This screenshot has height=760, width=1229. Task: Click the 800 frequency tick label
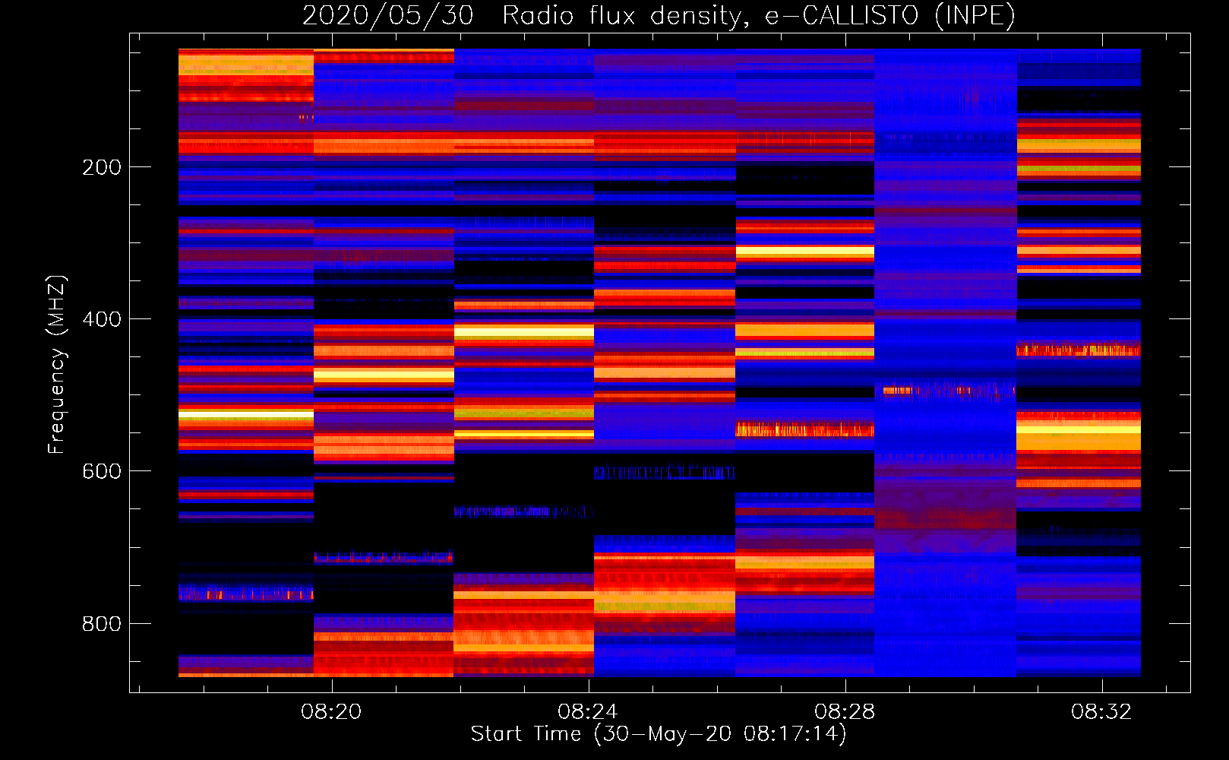[102, 623]
